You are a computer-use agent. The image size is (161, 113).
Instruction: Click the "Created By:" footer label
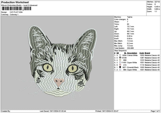(6, 111)
